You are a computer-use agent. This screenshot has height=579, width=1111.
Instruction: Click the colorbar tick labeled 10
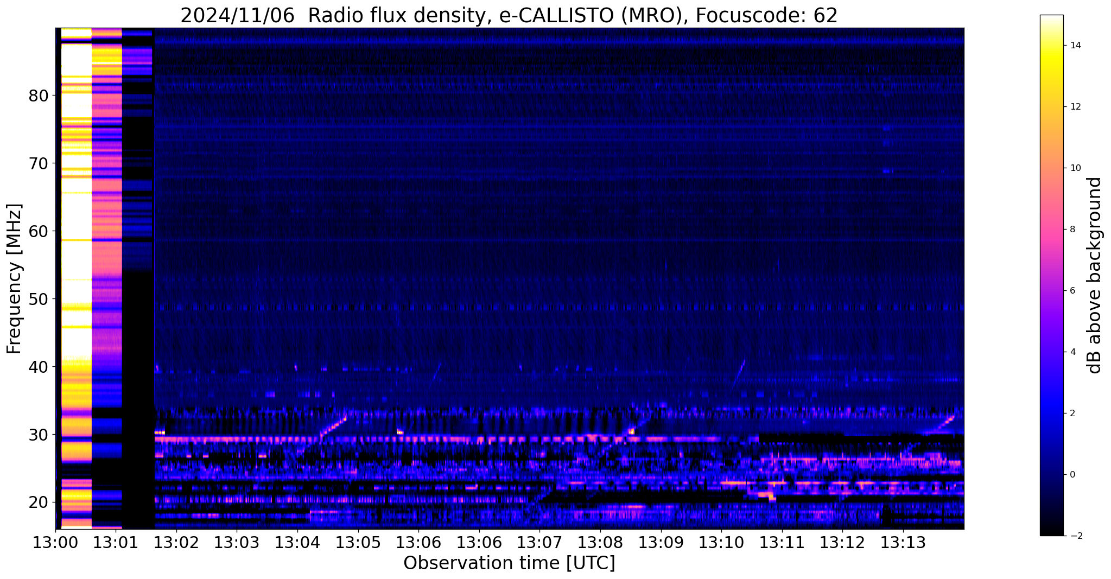1075,168
